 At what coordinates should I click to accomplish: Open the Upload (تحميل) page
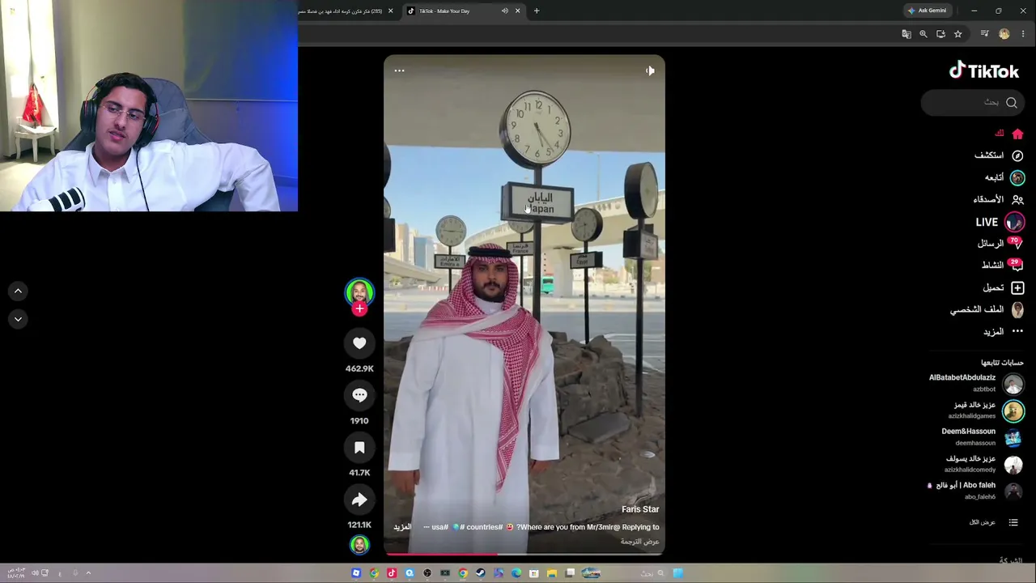pyautogui.click(x=1003, y=287)
